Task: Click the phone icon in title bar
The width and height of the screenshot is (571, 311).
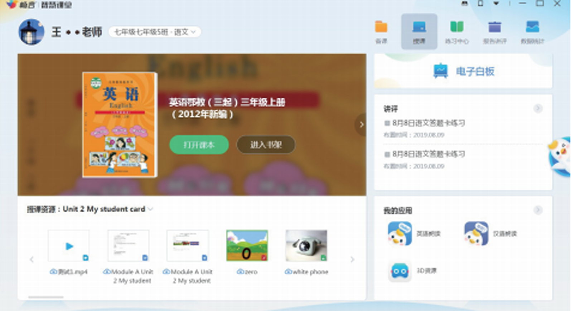Action: tap(480, 4)
